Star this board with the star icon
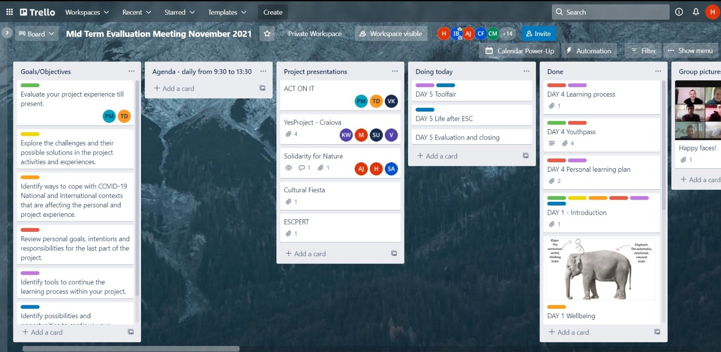 point(267,33)
